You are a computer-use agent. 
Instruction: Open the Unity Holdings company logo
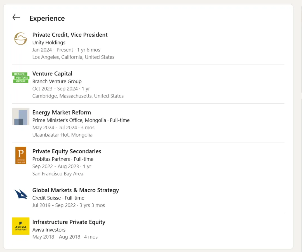pos(21,39)
